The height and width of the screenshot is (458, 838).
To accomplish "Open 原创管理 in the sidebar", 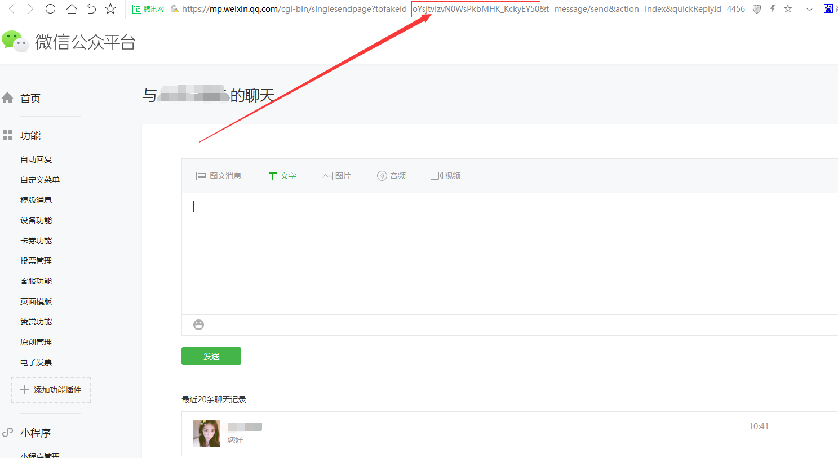I will 36,342.
